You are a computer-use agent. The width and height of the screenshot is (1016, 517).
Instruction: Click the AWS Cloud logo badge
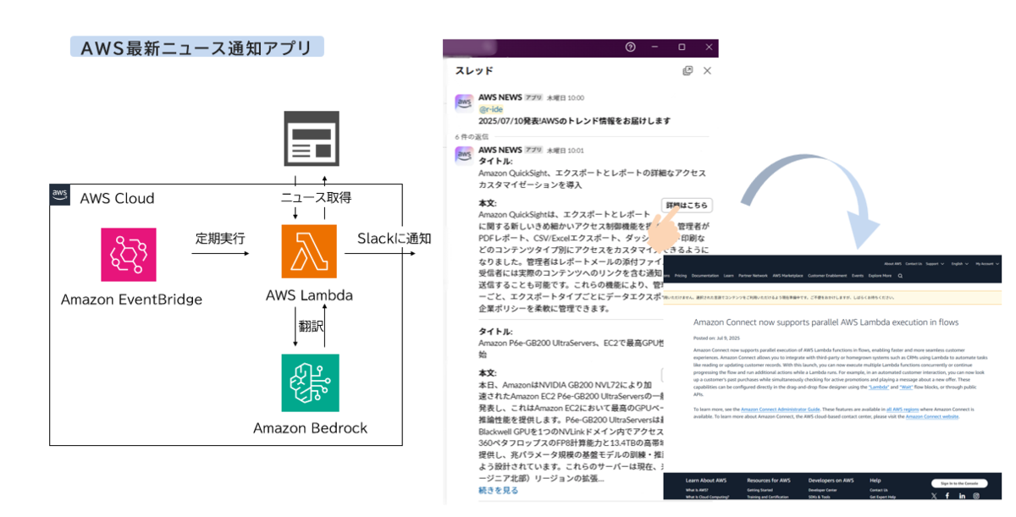coord(60,195)
